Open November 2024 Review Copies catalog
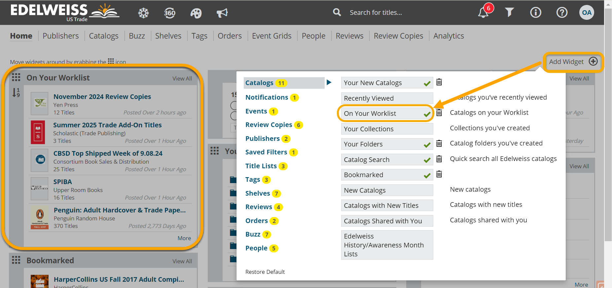The image size is (612, 288). (102, 97)
